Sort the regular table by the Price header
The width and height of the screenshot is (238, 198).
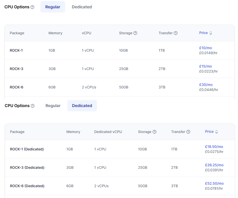pos(203,33)
